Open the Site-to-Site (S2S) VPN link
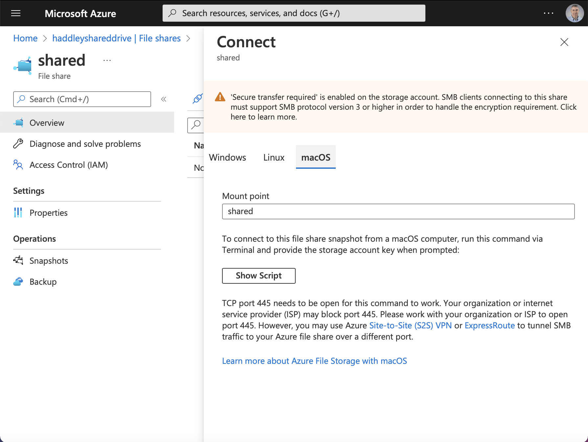Image resolution: width=588 pixels, height=442 pixels. [410, 325]
